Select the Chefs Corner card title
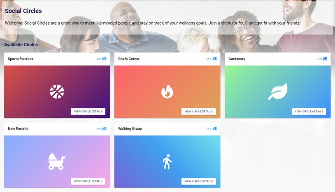Viewport: 335px width, 192px height. [129, 59]
